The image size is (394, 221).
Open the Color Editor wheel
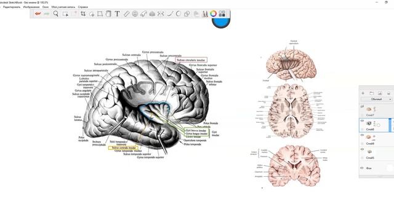[x=214, y=14]
